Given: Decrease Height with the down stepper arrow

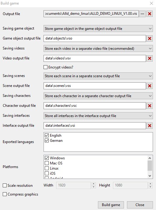Looking at the screenshot, I should 151,187.
